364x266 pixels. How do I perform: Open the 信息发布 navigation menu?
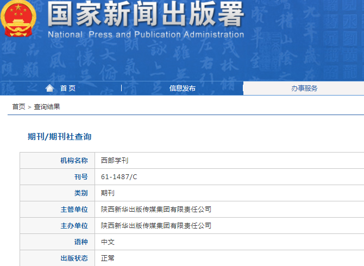coord(182,88)
